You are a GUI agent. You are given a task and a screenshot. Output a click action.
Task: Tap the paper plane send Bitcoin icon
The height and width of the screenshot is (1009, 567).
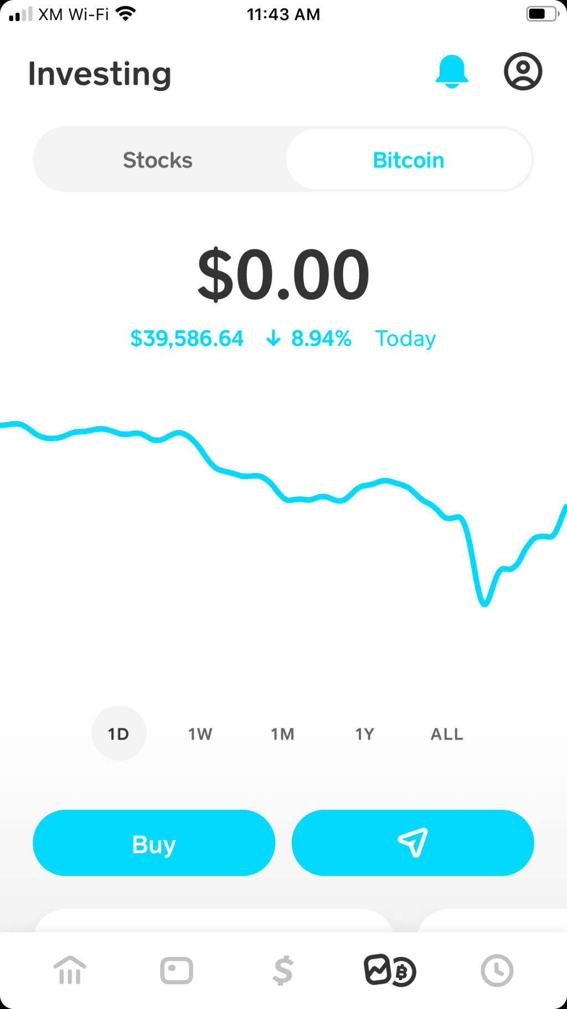tap(413, 843)
